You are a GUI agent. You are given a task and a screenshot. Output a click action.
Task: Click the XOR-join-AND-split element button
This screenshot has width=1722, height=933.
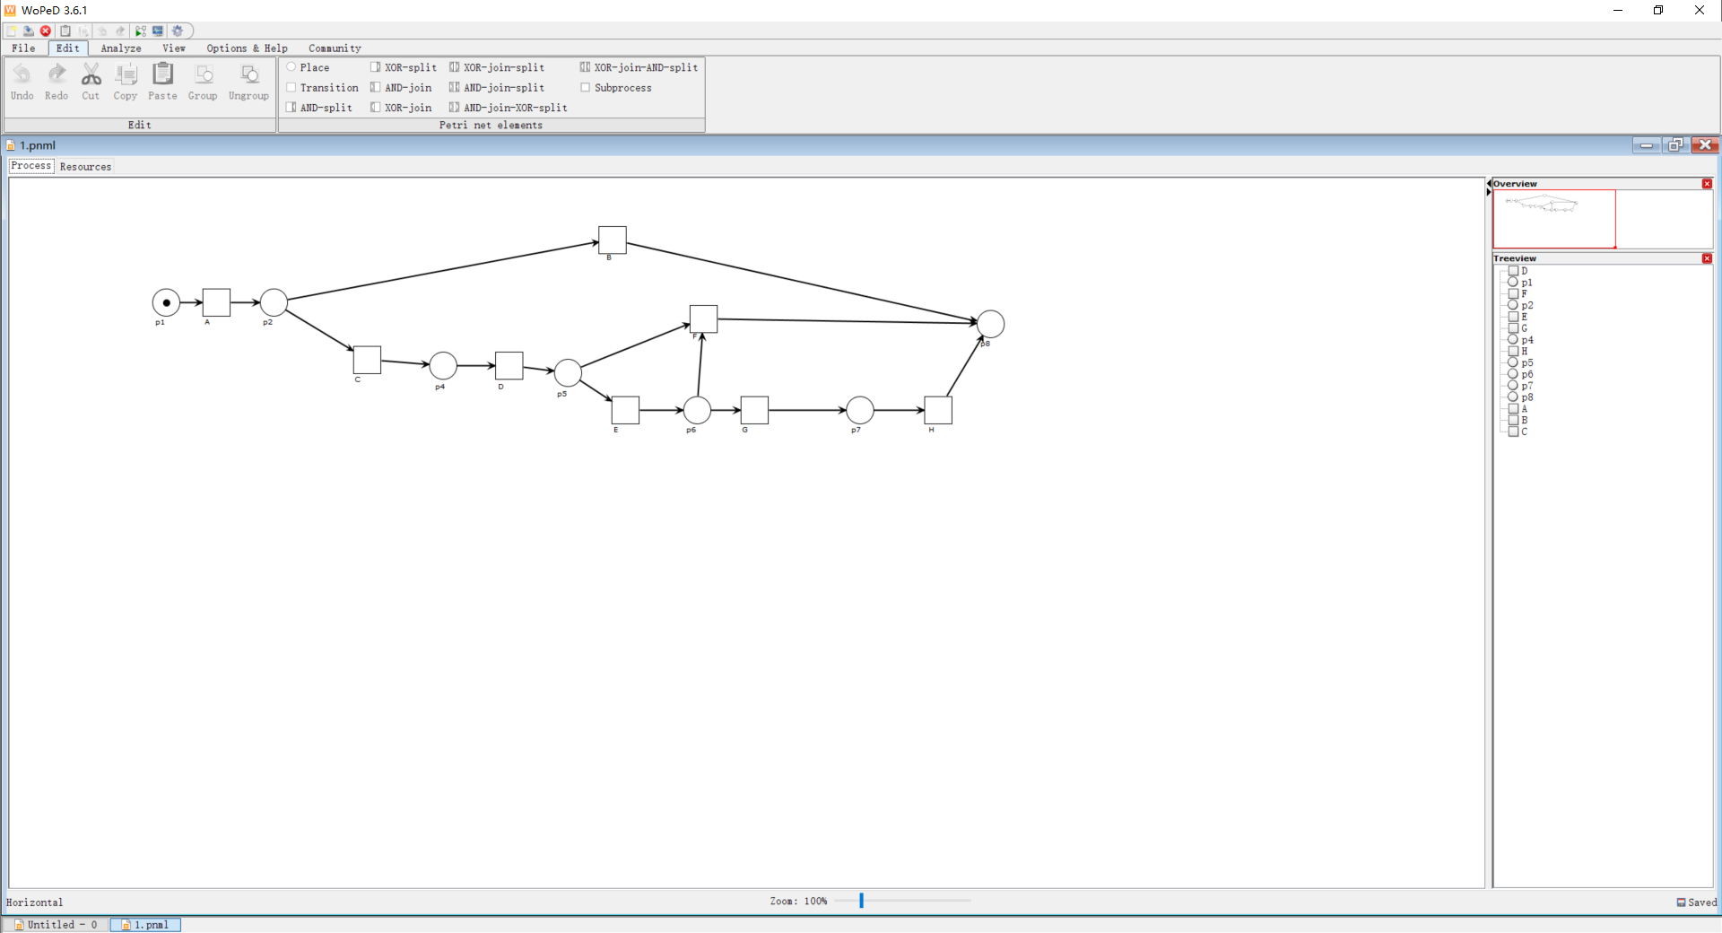[x=639, y=67]
